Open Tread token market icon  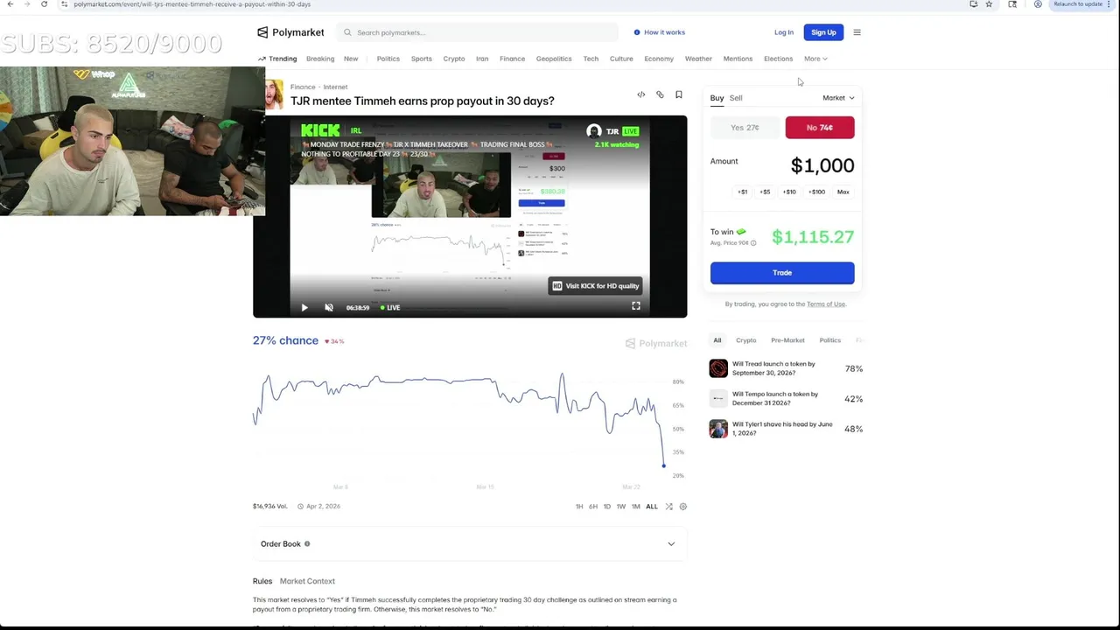click(718, 368)
